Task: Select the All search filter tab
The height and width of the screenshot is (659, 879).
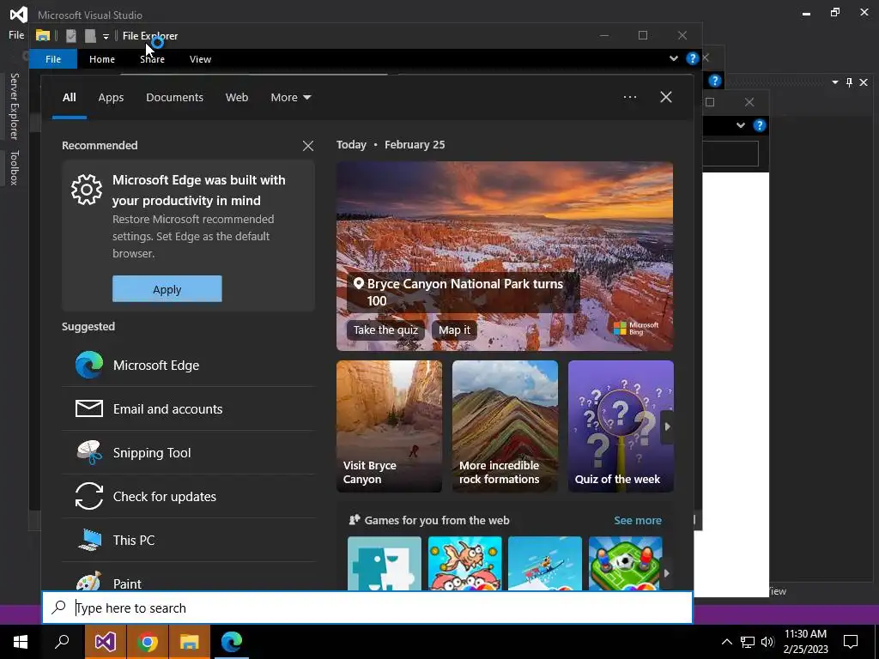Action: pyautogui.click(x=69, y=98)
